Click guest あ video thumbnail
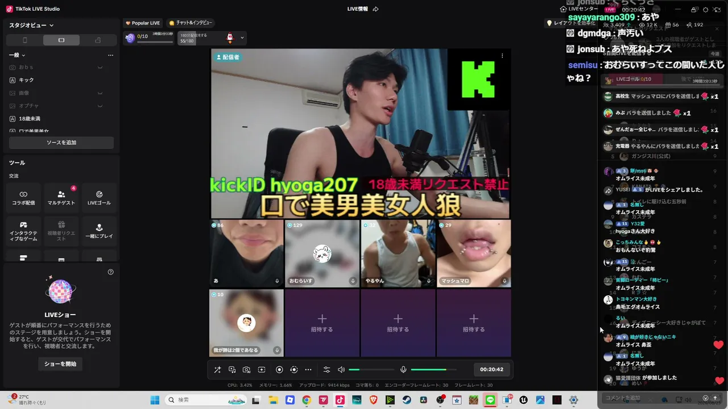Screen dimensions: 728x409 tap(247, 253)
